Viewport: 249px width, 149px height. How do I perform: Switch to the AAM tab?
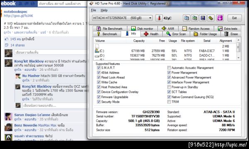click(168, 29)
